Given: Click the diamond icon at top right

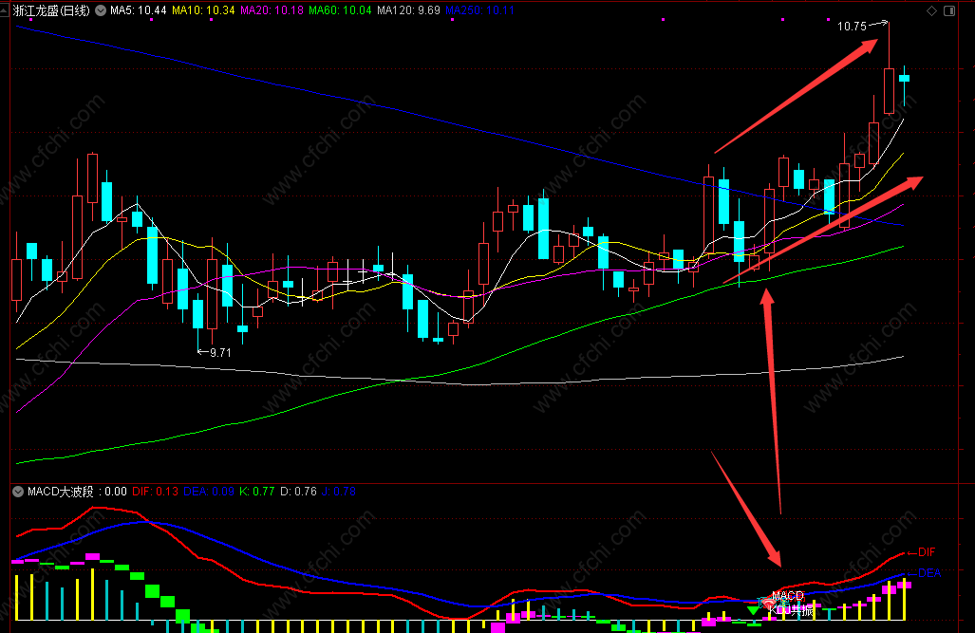Looking at the screenshot, I should pyautogui.click(x=931, y=10).
